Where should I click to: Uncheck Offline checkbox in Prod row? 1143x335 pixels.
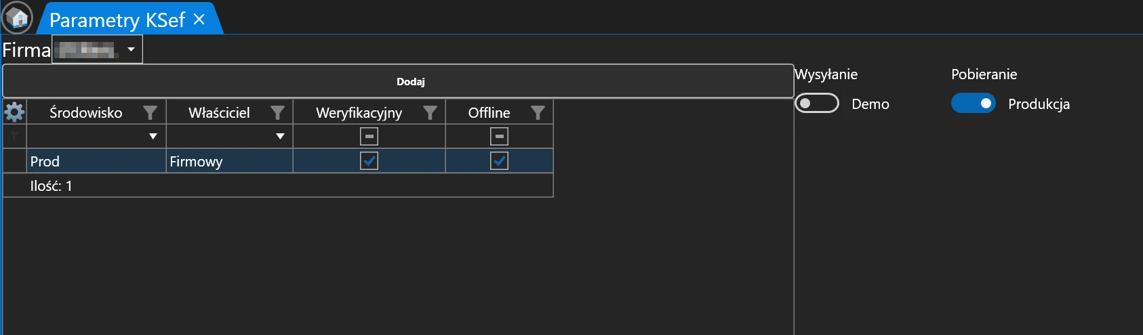[x=499, y=161]
